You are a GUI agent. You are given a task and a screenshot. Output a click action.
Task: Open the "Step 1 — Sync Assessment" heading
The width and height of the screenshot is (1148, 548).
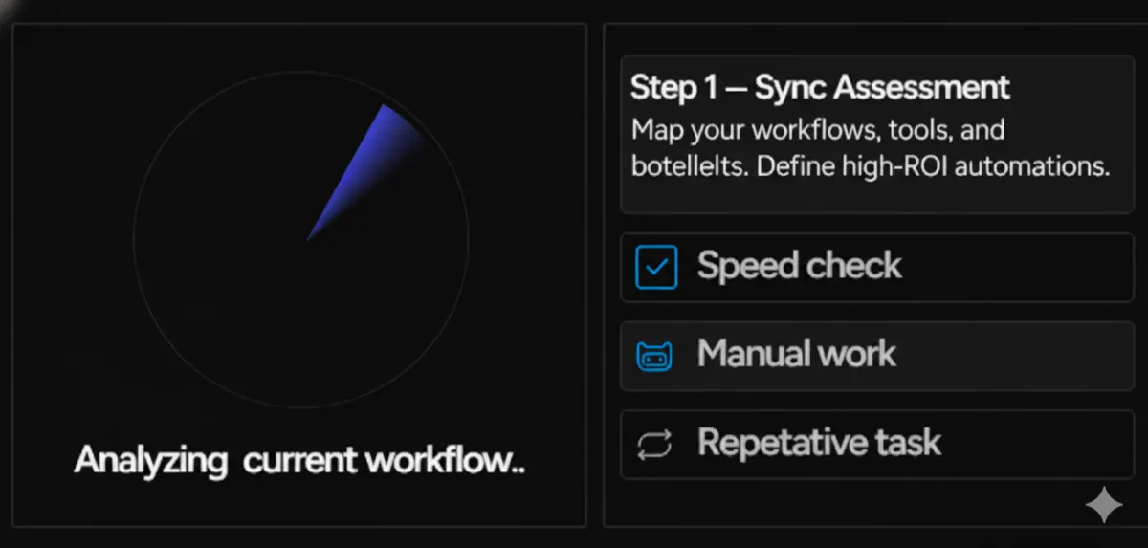coord(820,88)
